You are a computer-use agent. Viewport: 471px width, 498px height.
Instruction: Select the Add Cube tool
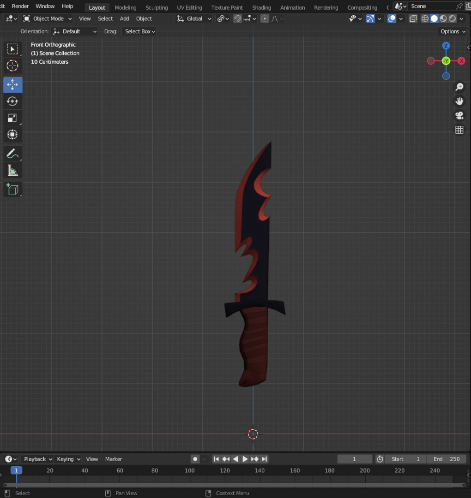pyautogui.click(x=13, y=190)
